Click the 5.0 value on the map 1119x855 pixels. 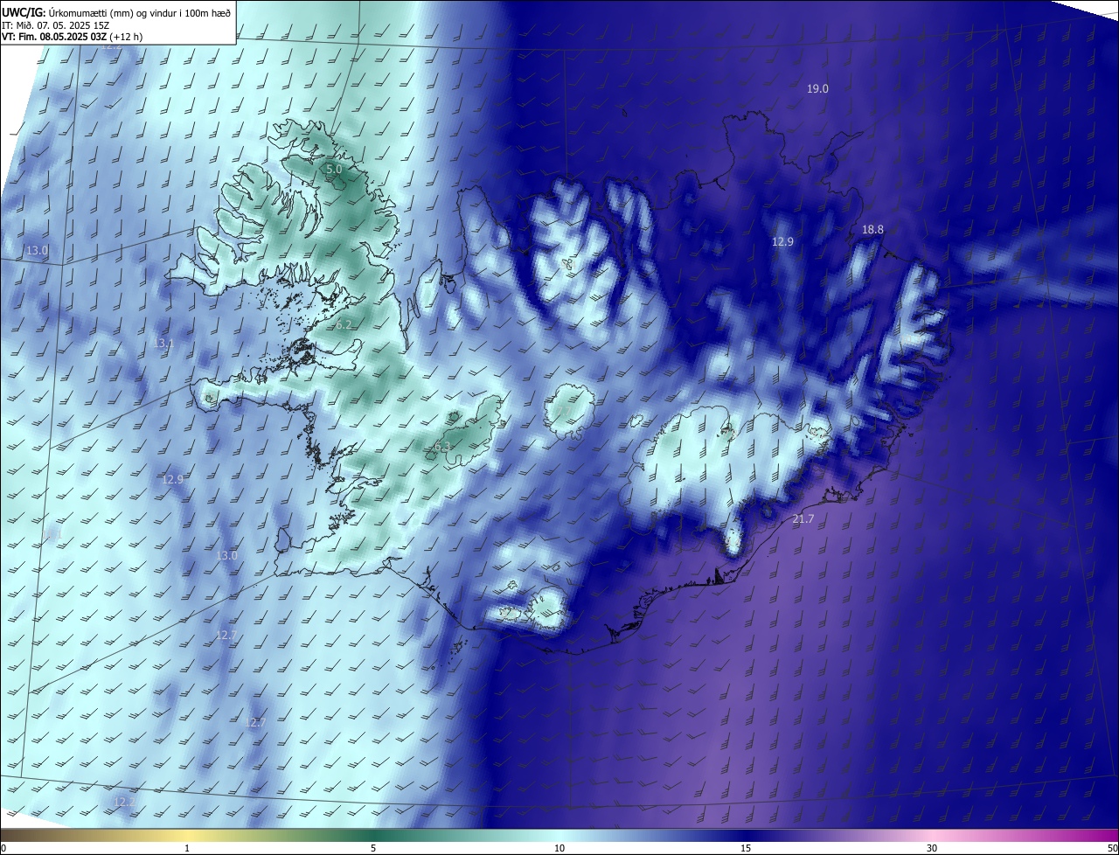click(x=334, y=169)
